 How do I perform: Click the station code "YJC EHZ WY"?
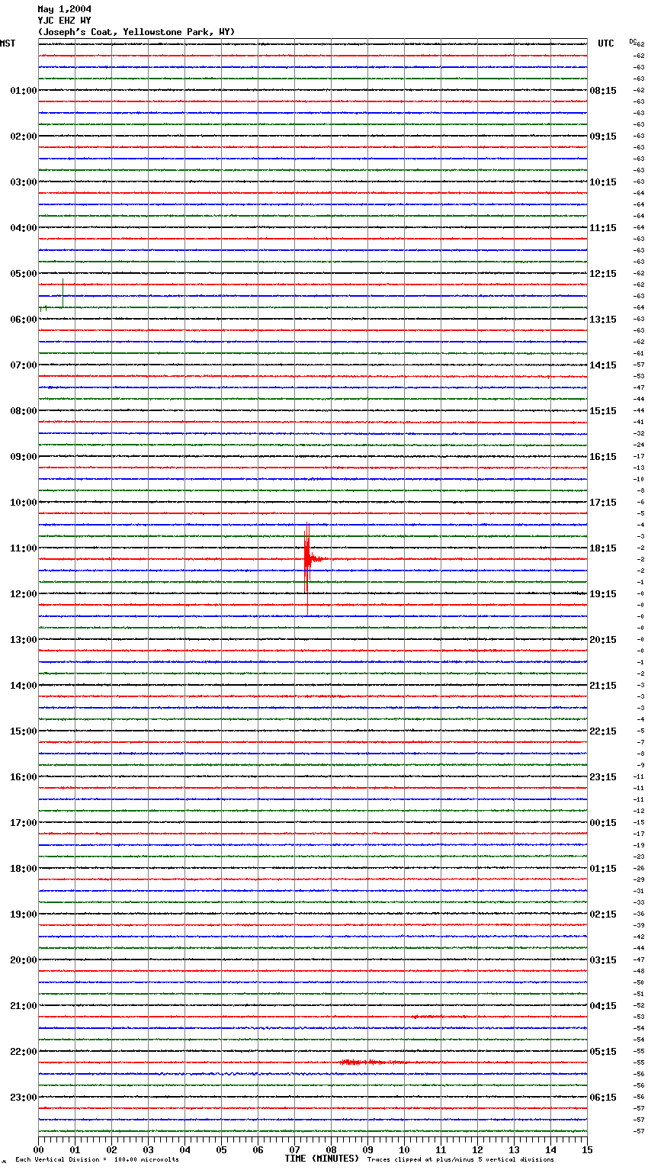click(64, 21)
